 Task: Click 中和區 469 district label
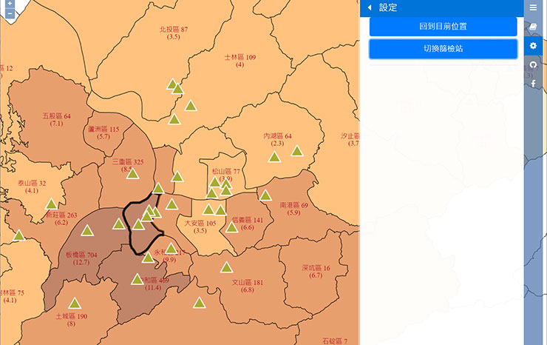[155, 281]
